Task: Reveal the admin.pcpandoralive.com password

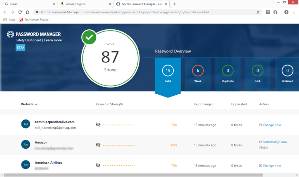Action: [98, 125]
